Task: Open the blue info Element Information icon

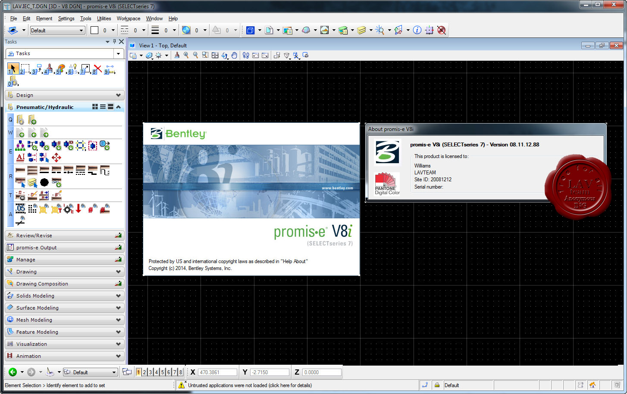Action: tap(417, 30)
